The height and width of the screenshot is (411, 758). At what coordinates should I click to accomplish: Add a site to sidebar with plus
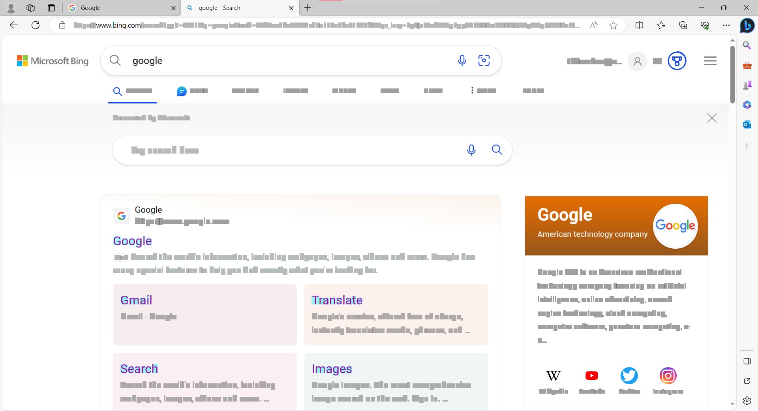[747, 146]
